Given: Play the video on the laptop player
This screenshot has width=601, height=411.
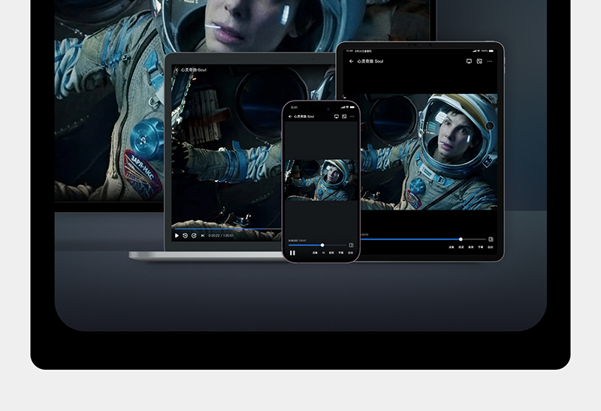Looking at the screenshot, I should [x=177, y=235].
